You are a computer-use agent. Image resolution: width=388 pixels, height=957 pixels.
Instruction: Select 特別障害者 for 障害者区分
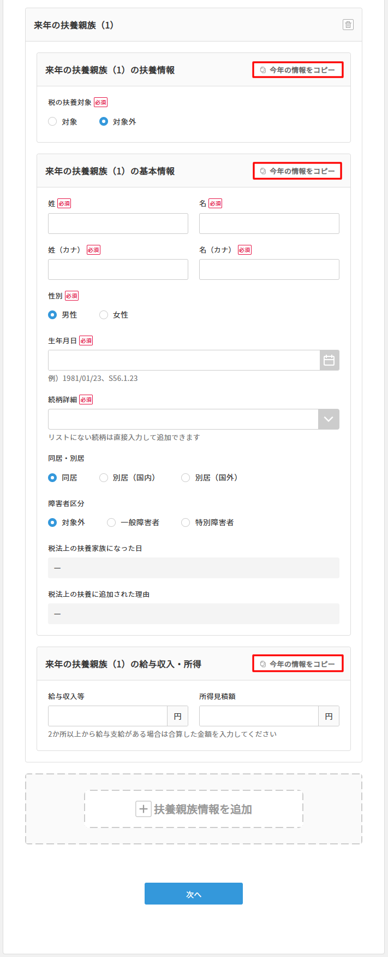point(186,522)
